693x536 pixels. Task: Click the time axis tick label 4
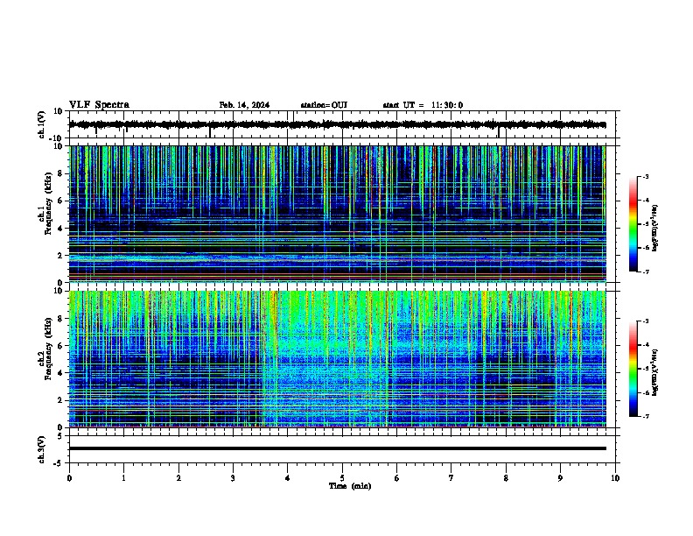pos(288,478)
